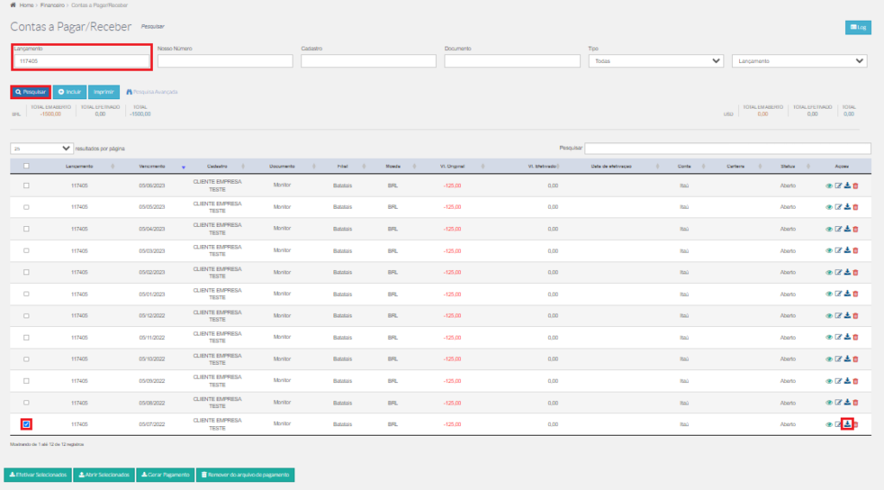Go to Financeiro in the breadcrumb
The image size is (884, 490).
point(53,5)
